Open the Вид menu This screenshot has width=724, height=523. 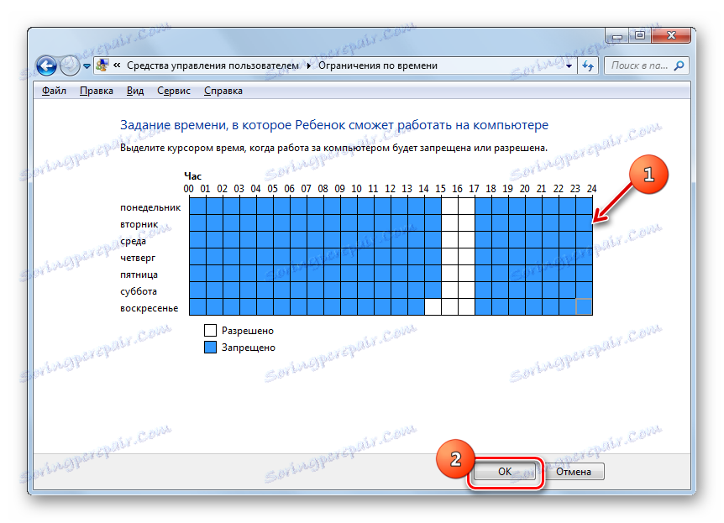[x=135, y=91]
